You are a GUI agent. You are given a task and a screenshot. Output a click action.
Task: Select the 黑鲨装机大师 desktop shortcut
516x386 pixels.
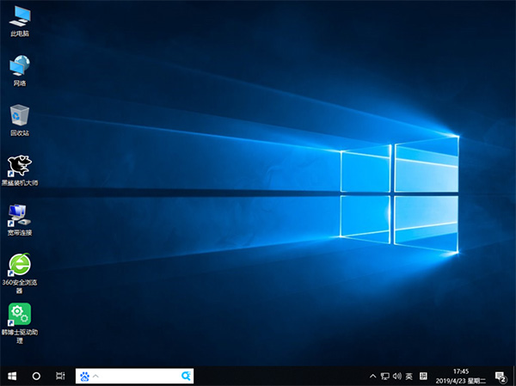pyautogui.click(x=18, y=167)
